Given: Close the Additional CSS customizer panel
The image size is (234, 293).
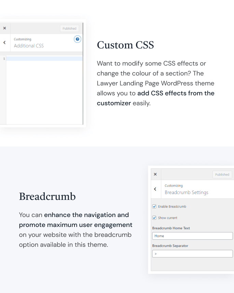Looking at the screenshot, I should click(x=5, y=28).
